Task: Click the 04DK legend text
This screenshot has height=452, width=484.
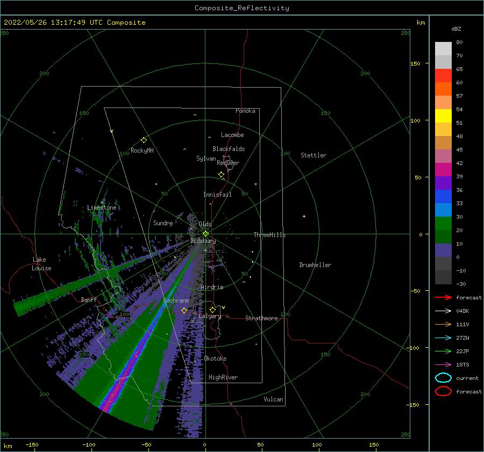Action: pyautogui.click(x=462, y=311)
